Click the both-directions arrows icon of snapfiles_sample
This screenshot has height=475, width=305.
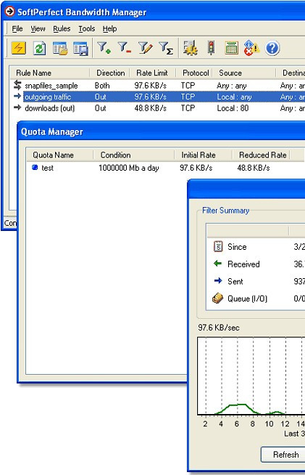(x=17, y=85)
